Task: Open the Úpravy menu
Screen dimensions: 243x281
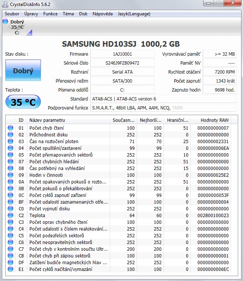Action: click(x=31, y=14)
